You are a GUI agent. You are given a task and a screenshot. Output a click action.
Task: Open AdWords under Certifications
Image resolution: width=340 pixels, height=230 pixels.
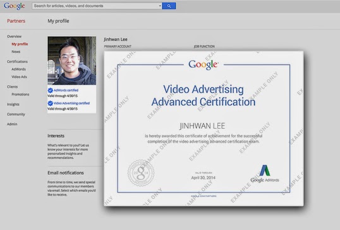pos(19,69)
